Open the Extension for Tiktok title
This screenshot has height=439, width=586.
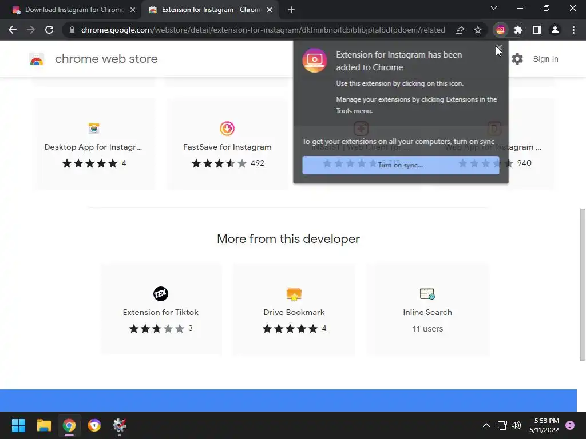(x=161, y=312)
